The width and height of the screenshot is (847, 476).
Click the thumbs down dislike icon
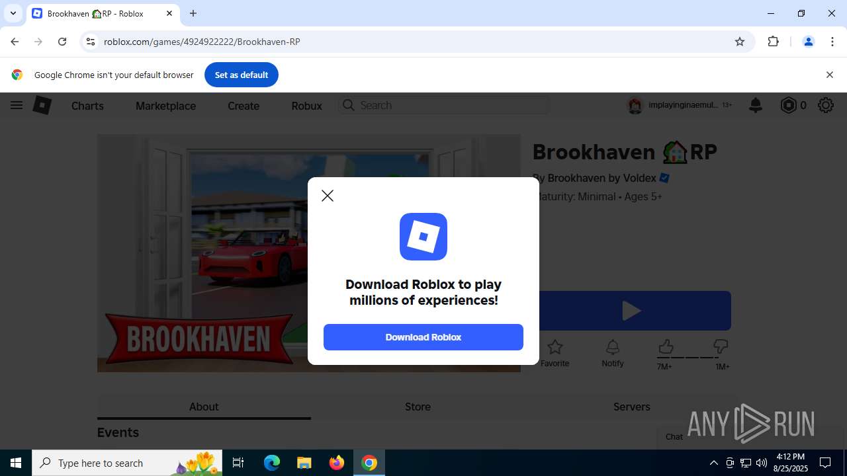coord(721,346)
